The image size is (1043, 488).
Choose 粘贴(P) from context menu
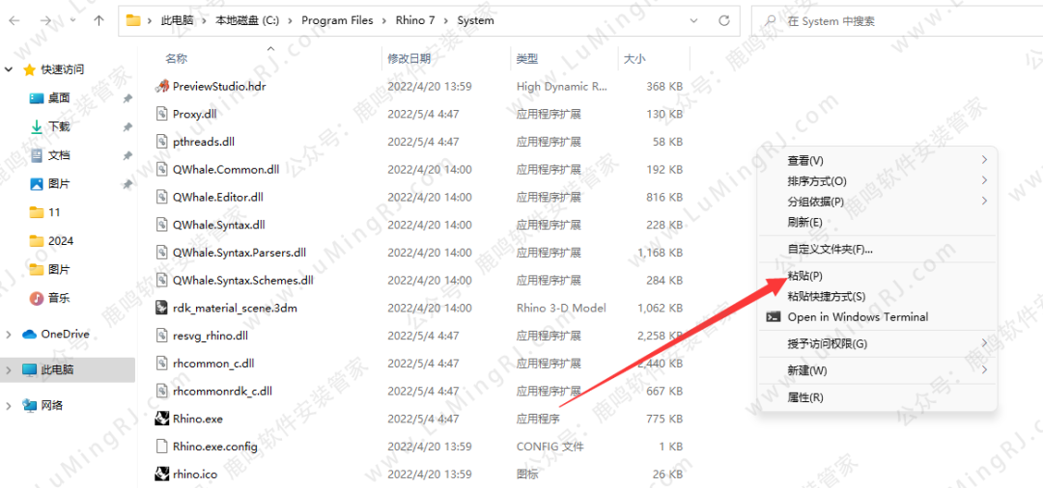pos(804,277)
